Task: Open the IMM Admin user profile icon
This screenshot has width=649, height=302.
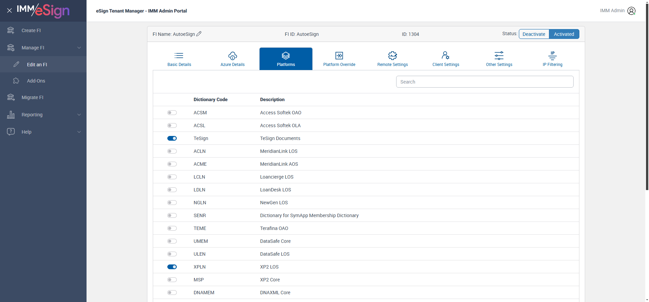Action: click(x=631, y=11)
